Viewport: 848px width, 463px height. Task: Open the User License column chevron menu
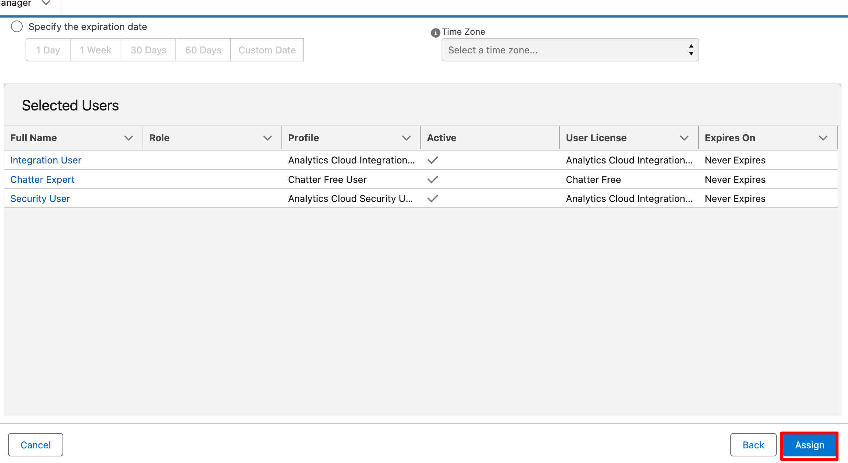(684, 138)
